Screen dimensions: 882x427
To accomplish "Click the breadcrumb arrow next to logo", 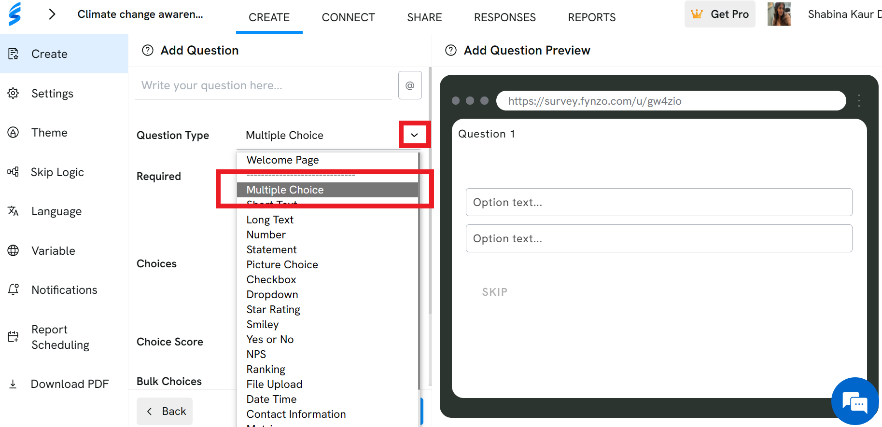I will 52,14.
